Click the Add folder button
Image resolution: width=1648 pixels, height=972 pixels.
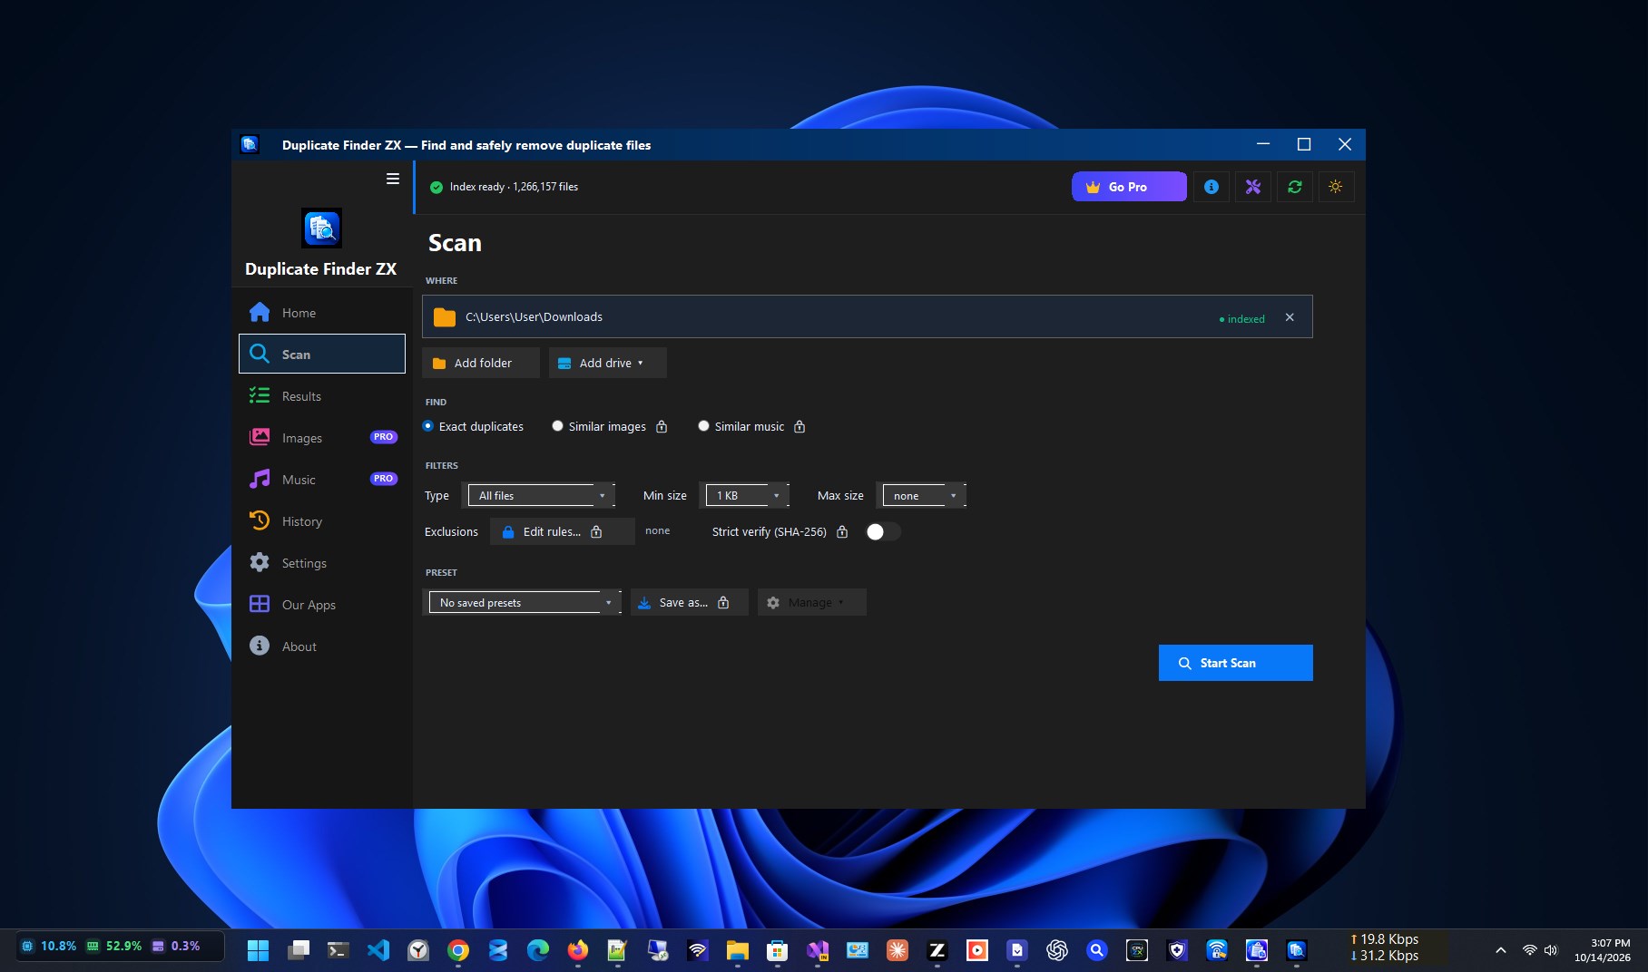(481, 363)
